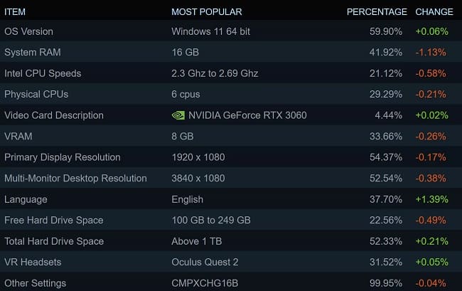Open the Physical CPUs breakdown
The width and height of the screenshot is (462, 291).
(x=231, y=94)
